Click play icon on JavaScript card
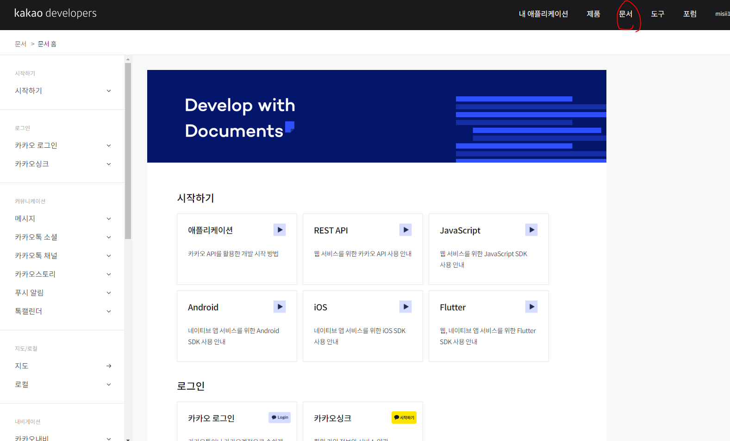Viewport: 730px width, 441px height. [x=531, y=230]
